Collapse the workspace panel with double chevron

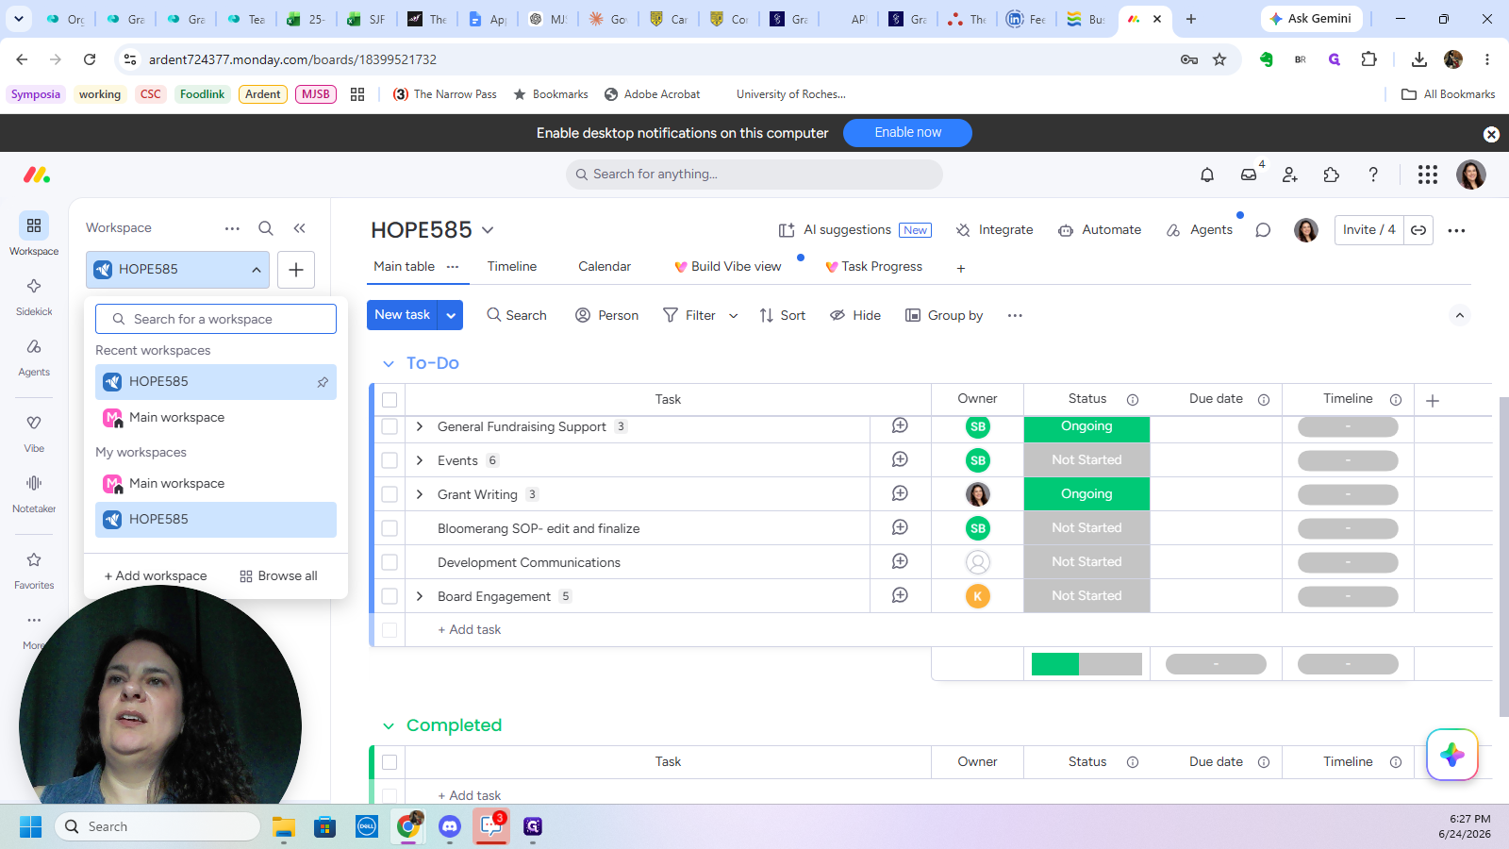coord(299,228)
